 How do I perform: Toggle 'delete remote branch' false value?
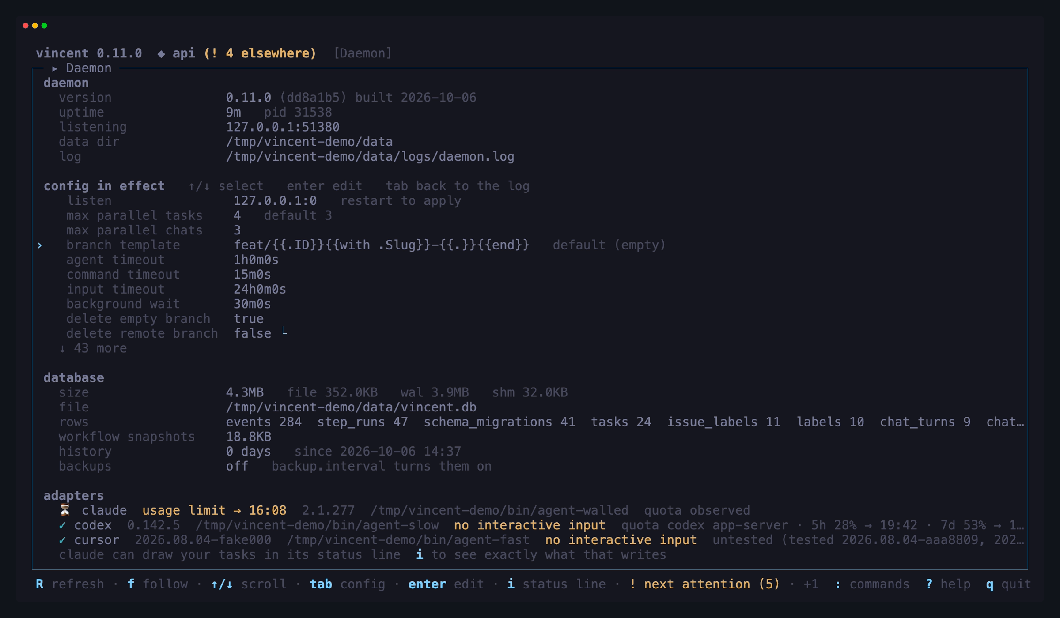[x=252, y=334]
